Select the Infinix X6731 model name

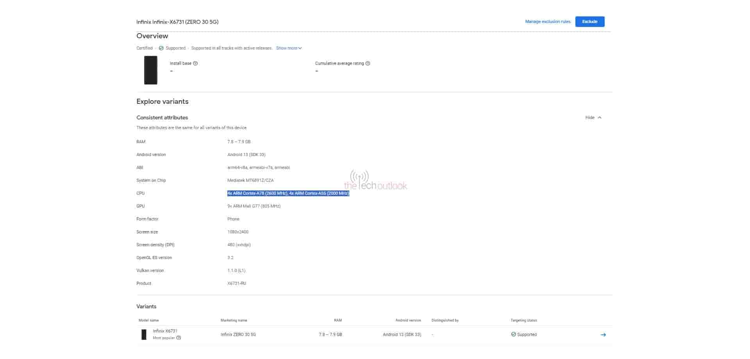[165, 331]
